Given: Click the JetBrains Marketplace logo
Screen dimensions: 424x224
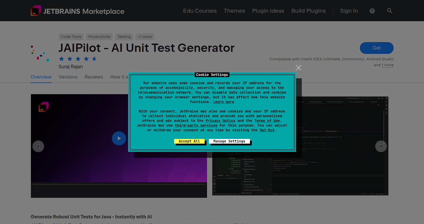Looking at the screenshot, I should [77, 11].
